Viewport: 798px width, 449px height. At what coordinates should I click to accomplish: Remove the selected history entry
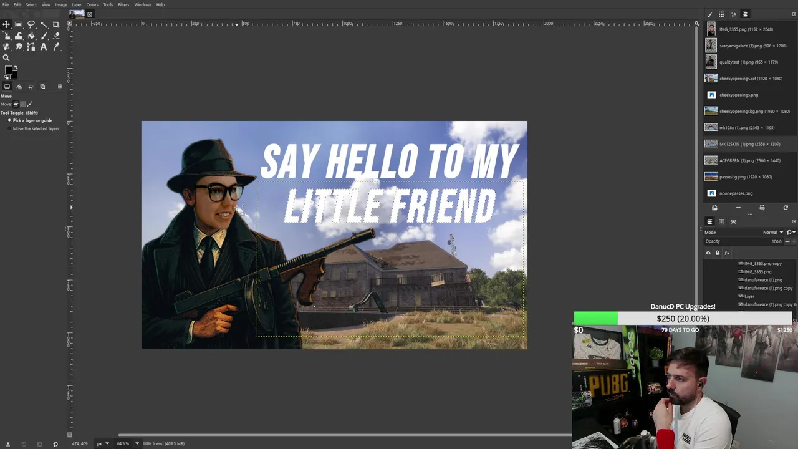pos(738,208)
